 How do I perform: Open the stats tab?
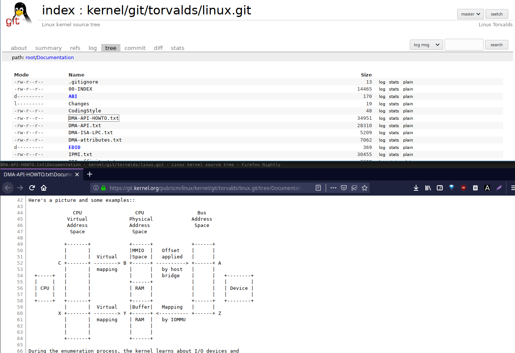point(177,48)
